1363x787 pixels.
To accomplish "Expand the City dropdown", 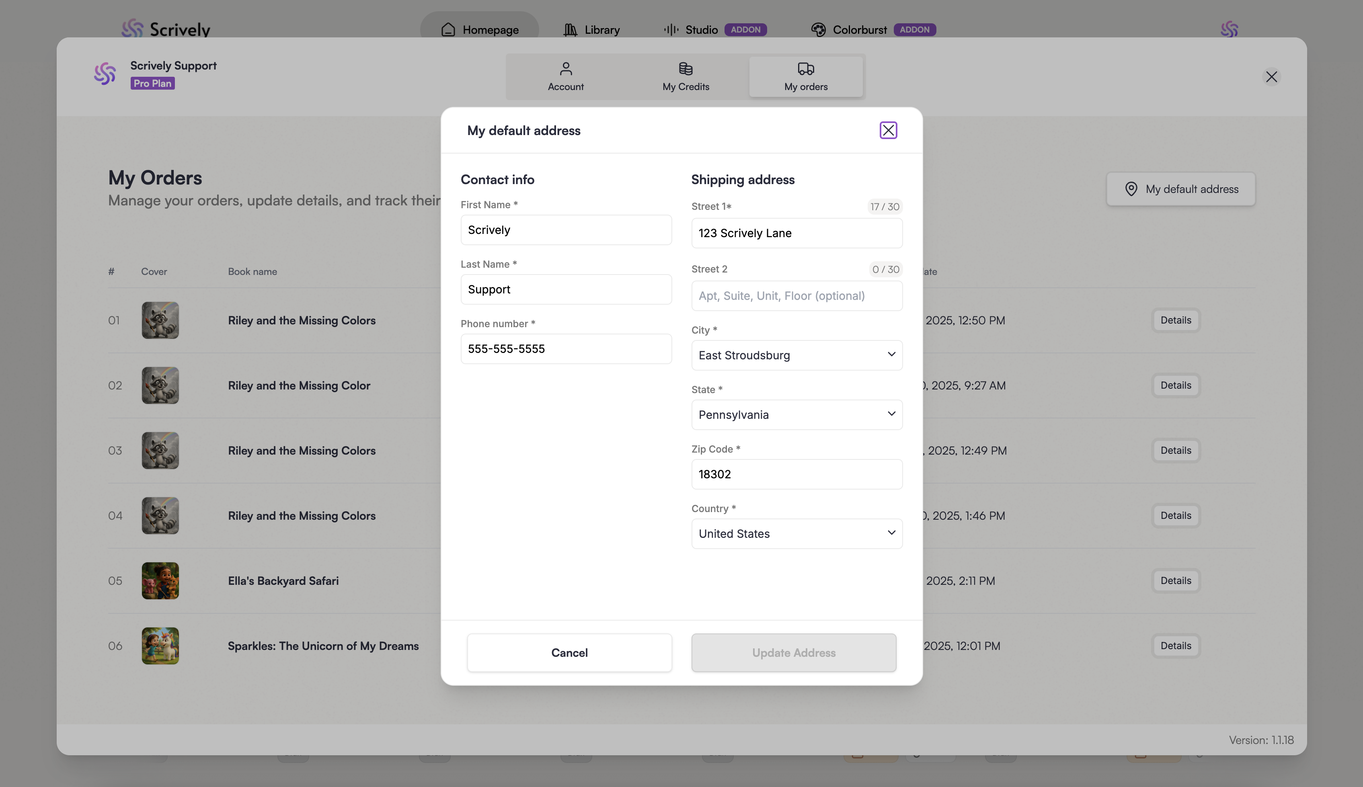I will [796, 355].
